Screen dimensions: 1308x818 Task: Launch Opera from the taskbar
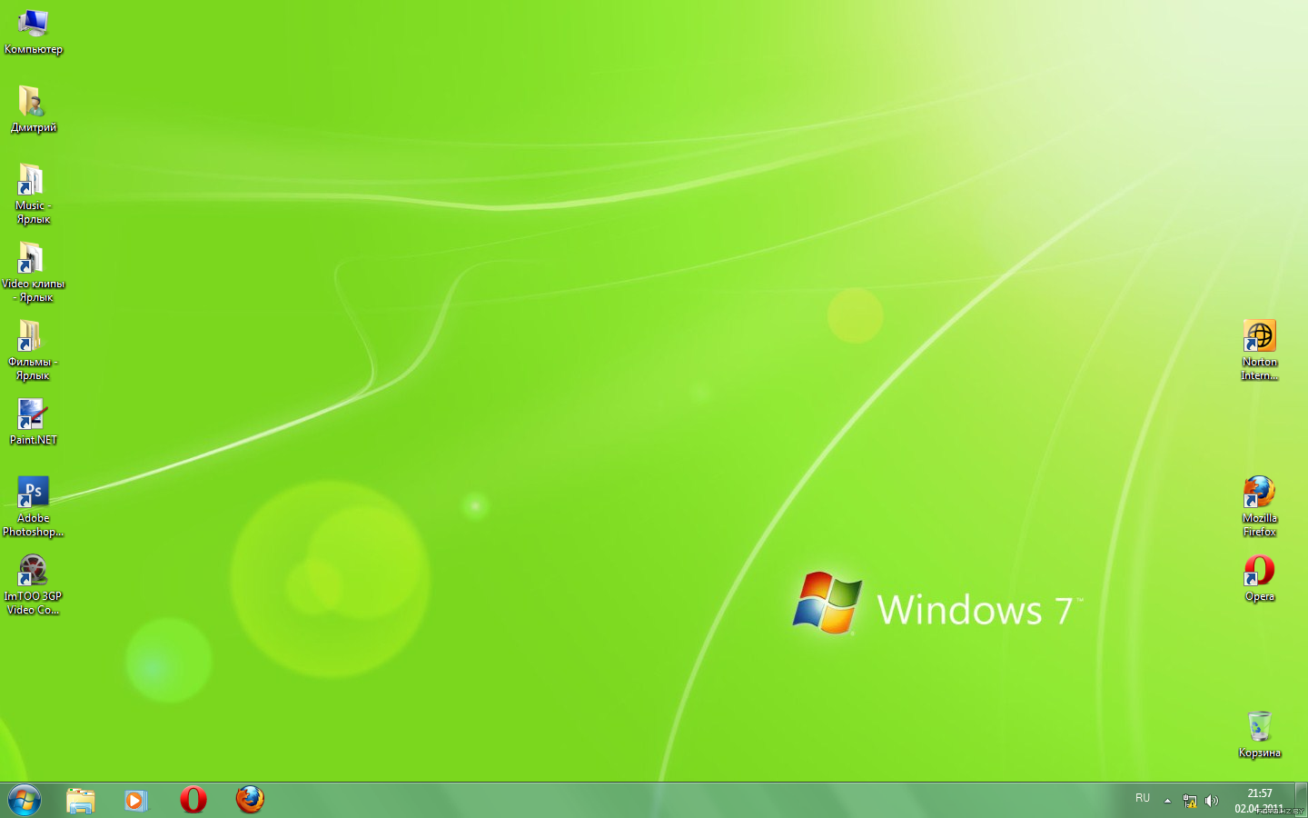click(193, 800)
